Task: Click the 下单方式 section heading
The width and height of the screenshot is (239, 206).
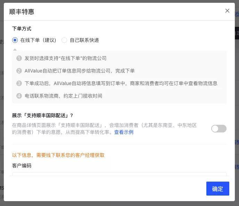Action: click(22, 29)
